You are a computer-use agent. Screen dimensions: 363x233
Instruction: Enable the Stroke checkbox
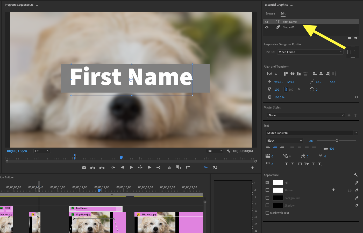(x=267, y=190)
